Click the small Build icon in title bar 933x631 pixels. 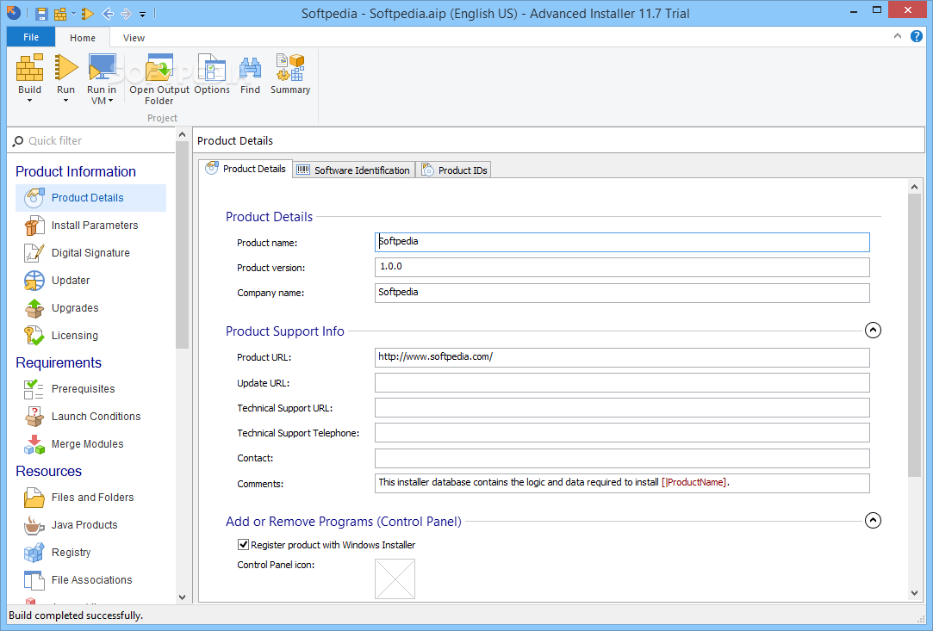[60, 13]
